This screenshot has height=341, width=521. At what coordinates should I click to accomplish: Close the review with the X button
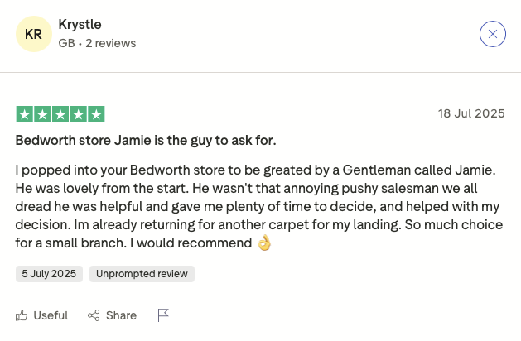pyautogui.click(x=492, y=34)
